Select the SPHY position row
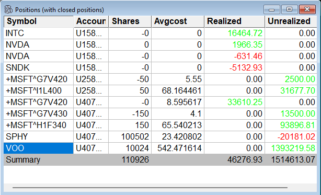This screenshot has width=321, height=195. 160,136
